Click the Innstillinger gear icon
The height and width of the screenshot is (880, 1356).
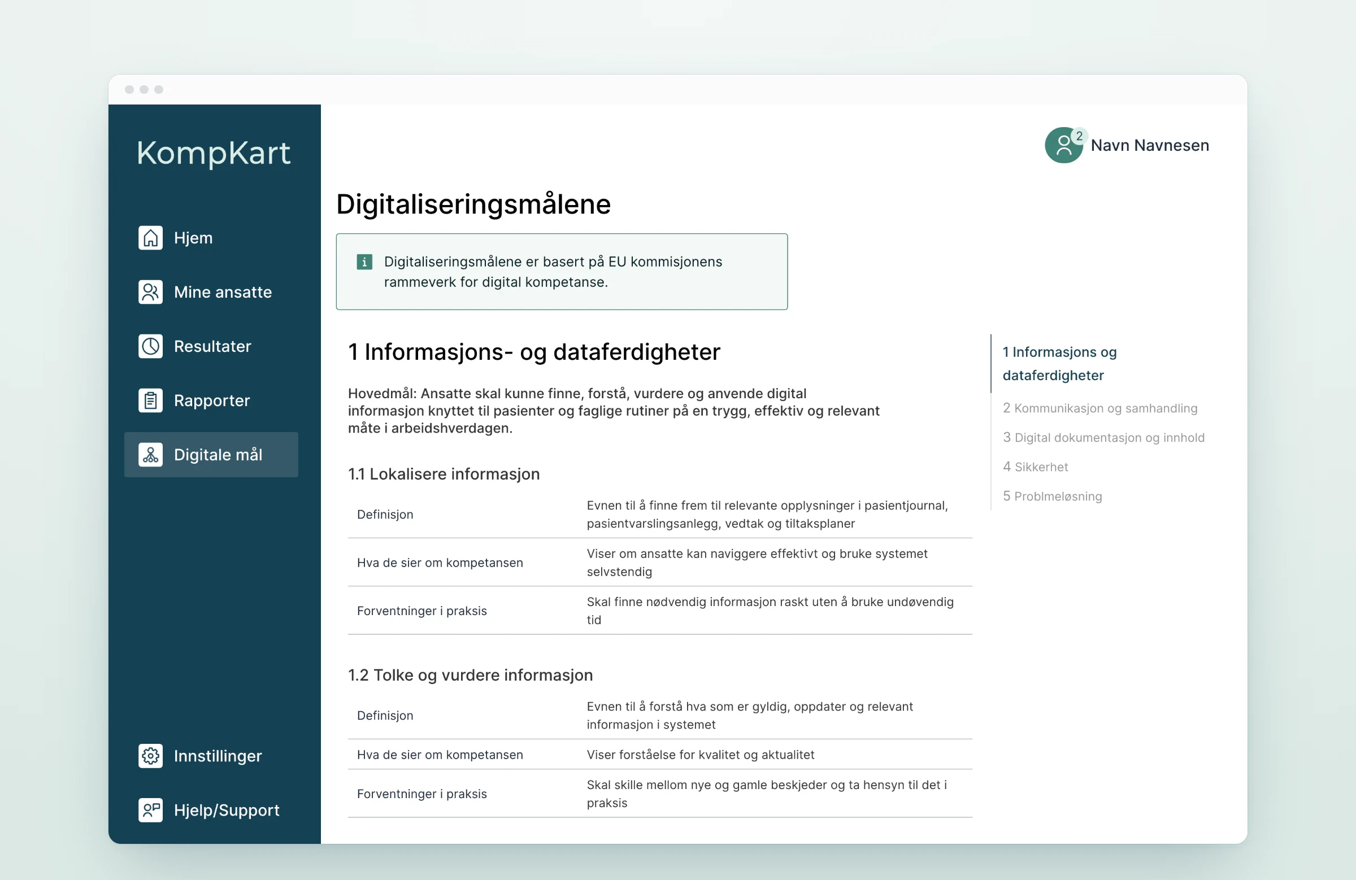click(x=150, y=756)
